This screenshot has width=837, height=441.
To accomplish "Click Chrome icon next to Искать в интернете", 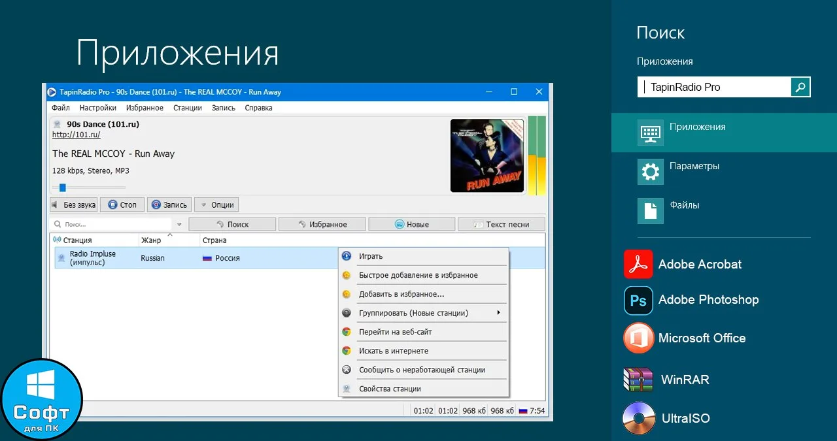I will (x=347, y=351).
